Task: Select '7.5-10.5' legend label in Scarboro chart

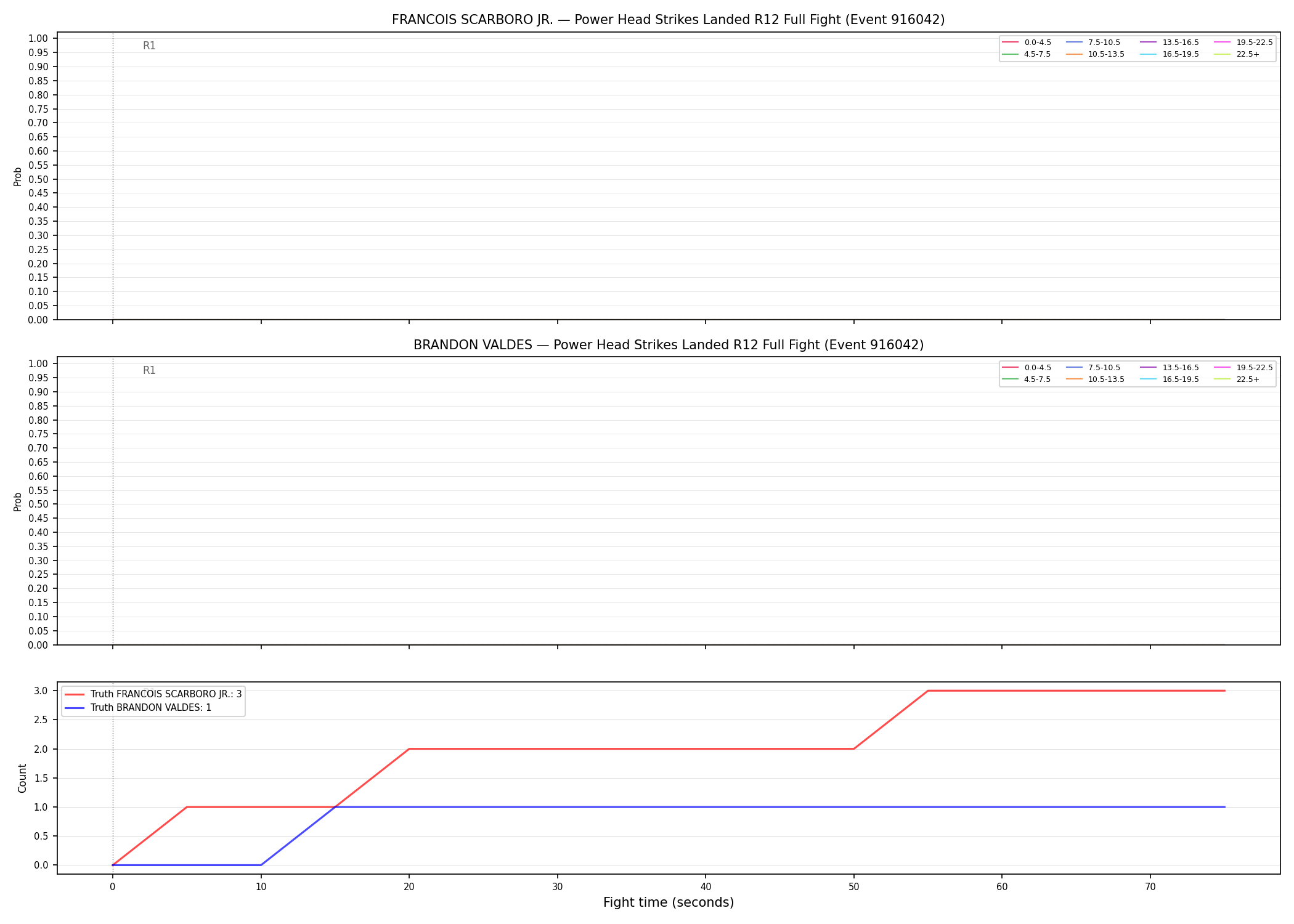Action: (x=1104, y=43)
